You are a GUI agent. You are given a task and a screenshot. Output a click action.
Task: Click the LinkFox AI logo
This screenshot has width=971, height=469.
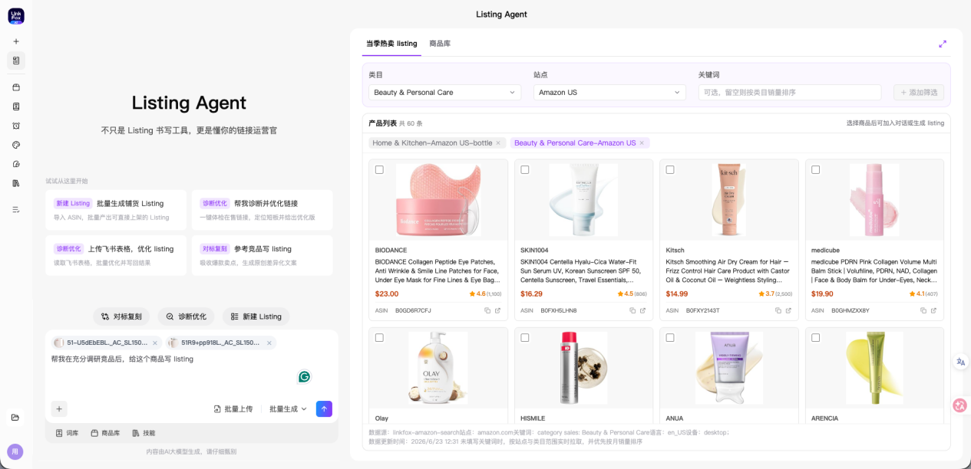pyautogui.click(x=16, y=16)
